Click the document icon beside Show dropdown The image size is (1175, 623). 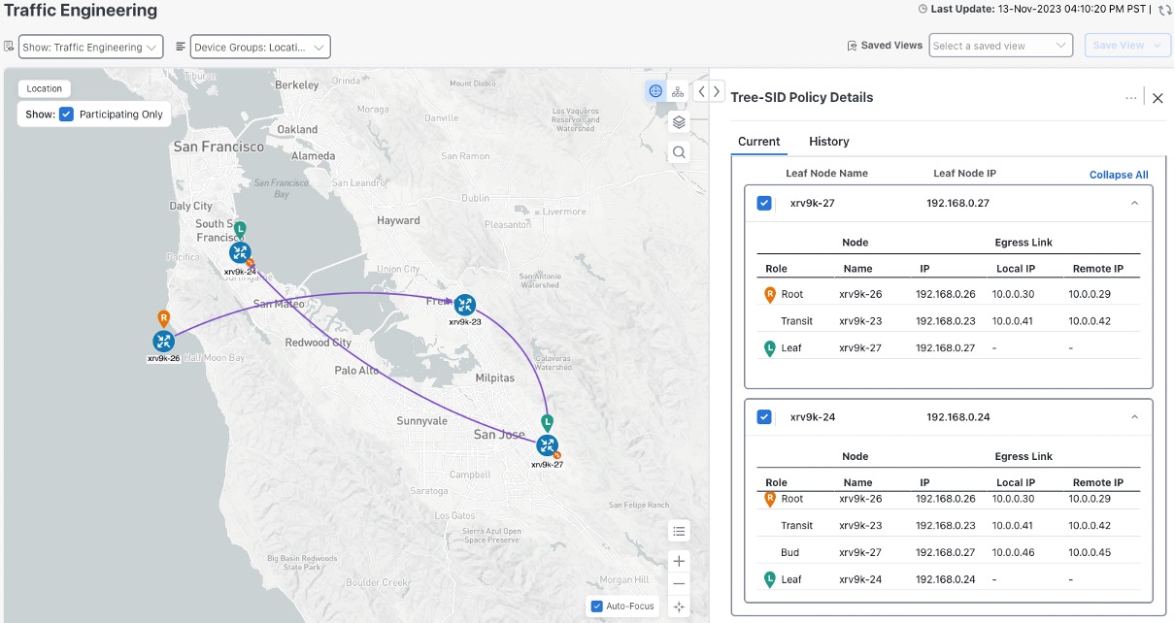(x=9, y=46)
